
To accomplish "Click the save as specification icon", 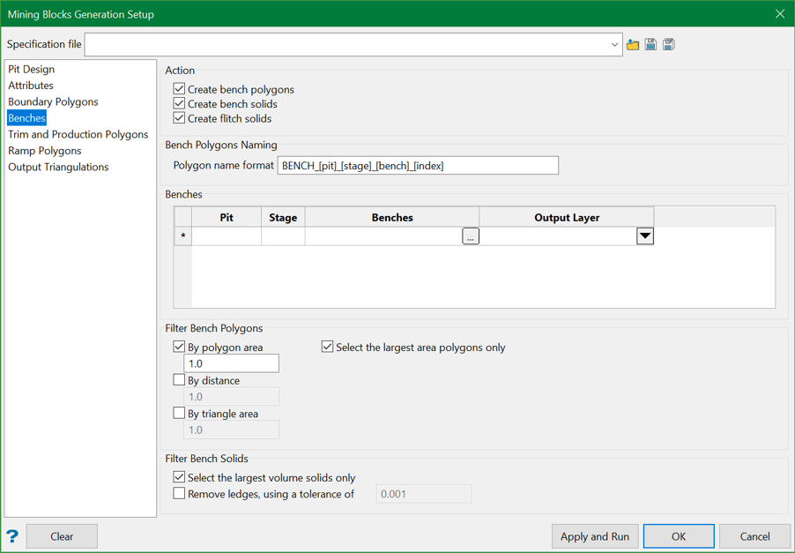I will (x=669, y=44).
